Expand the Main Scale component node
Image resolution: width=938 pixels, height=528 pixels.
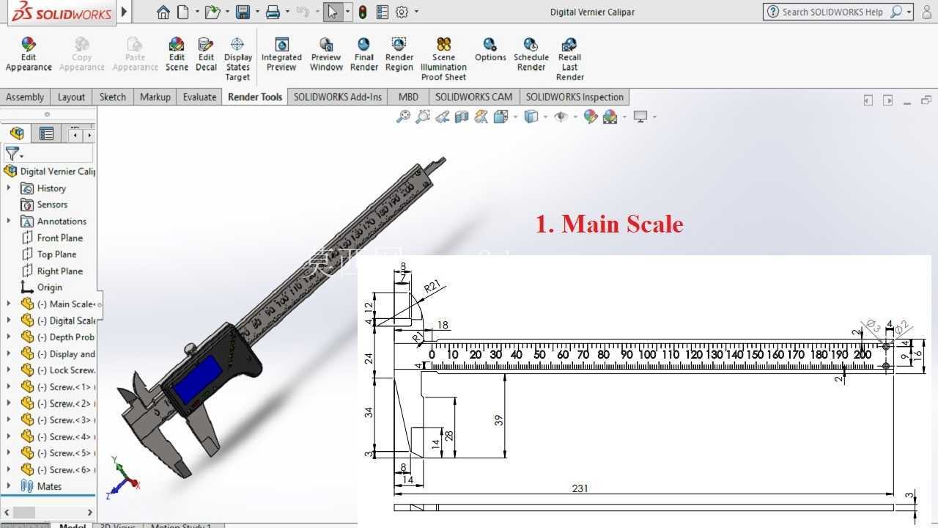coord(9,304)
